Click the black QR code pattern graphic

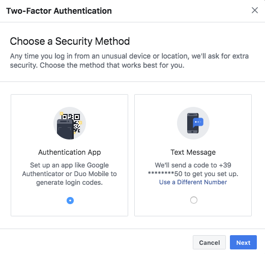[x=73, y=123]
